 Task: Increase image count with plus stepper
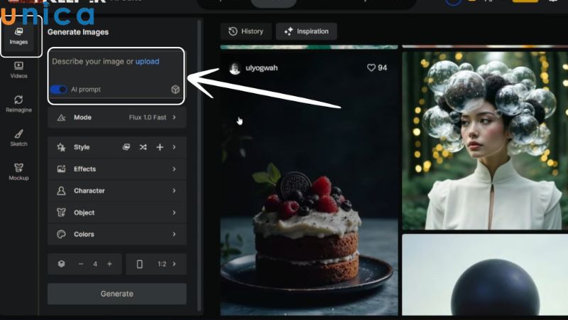[109, 264]
